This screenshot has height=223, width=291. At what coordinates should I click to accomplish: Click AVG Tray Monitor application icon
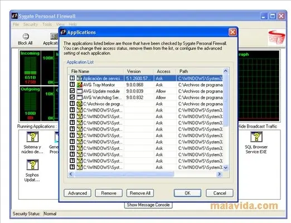pyautogui.click(x=80, y=85)
